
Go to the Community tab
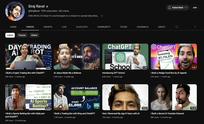point(104,27)
